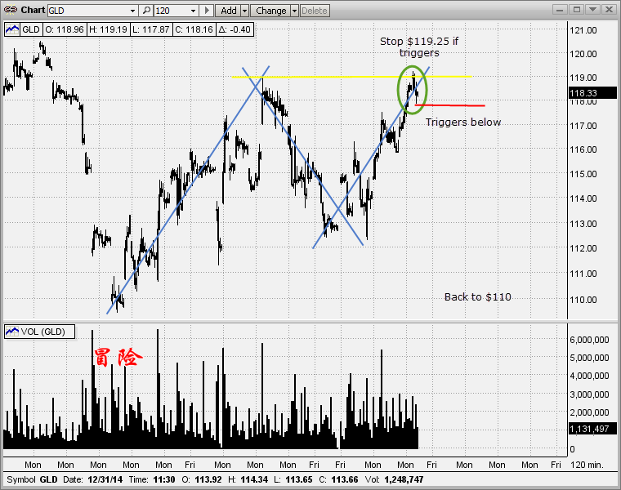Click the open value O: 118.96
Screen dimensions: 621x490
pyautogui.click(x=65, y=29)
